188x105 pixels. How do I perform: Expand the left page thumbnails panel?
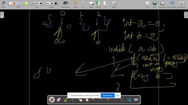(2, 15)
